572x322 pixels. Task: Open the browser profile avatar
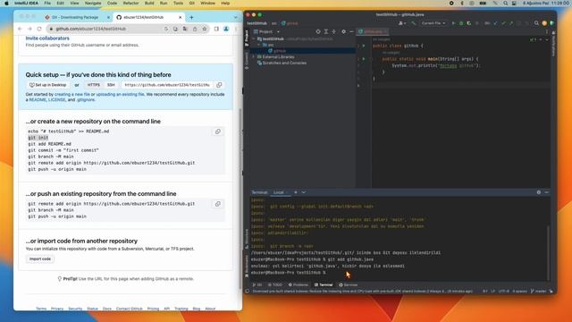226,29
